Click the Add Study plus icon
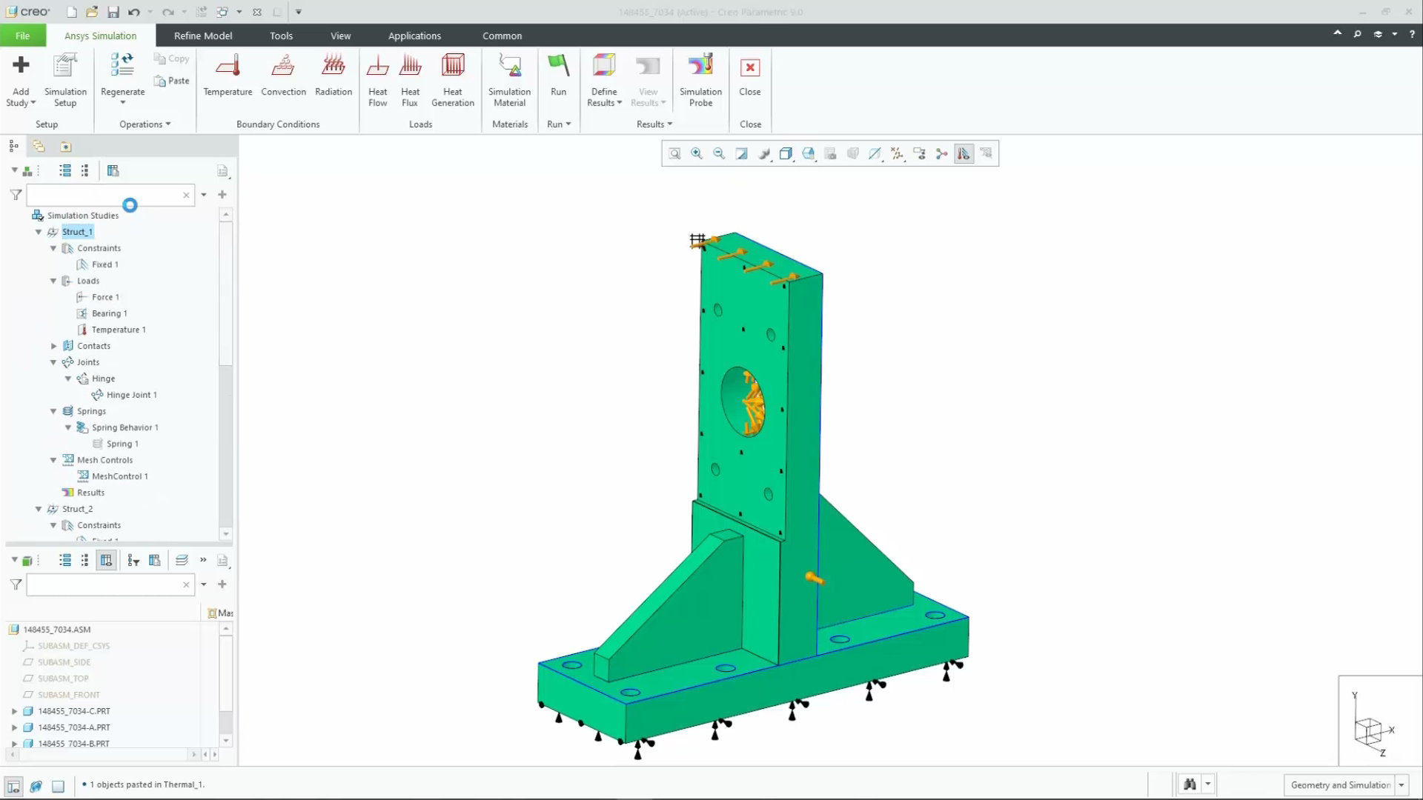Image resolution: width=1423 pixels, height=800 pixels. pos(21,65)
